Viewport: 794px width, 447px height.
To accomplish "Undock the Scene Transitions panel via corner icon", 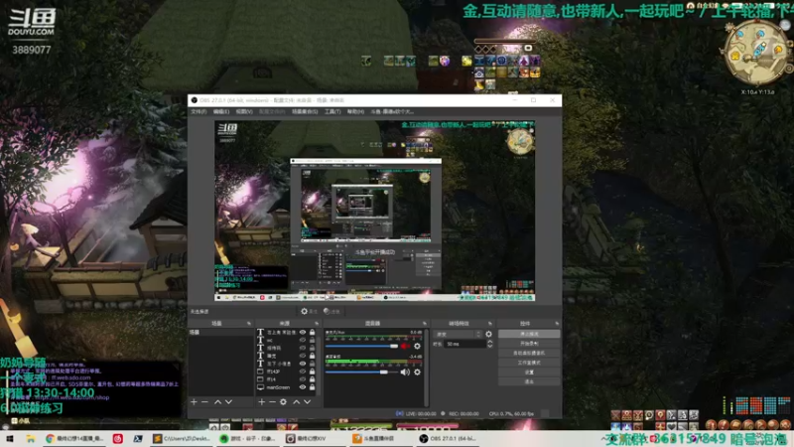I will coord(489,324).
